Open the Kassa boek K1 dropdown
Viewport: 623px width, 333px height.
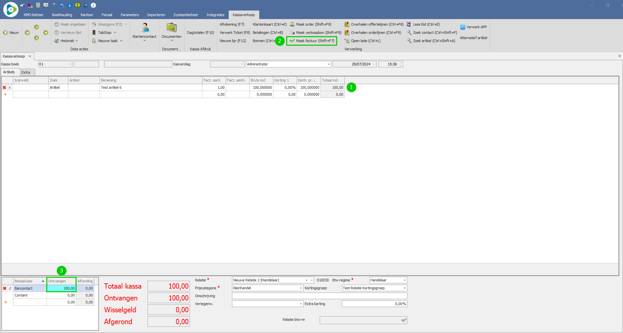tap(69, 64)
